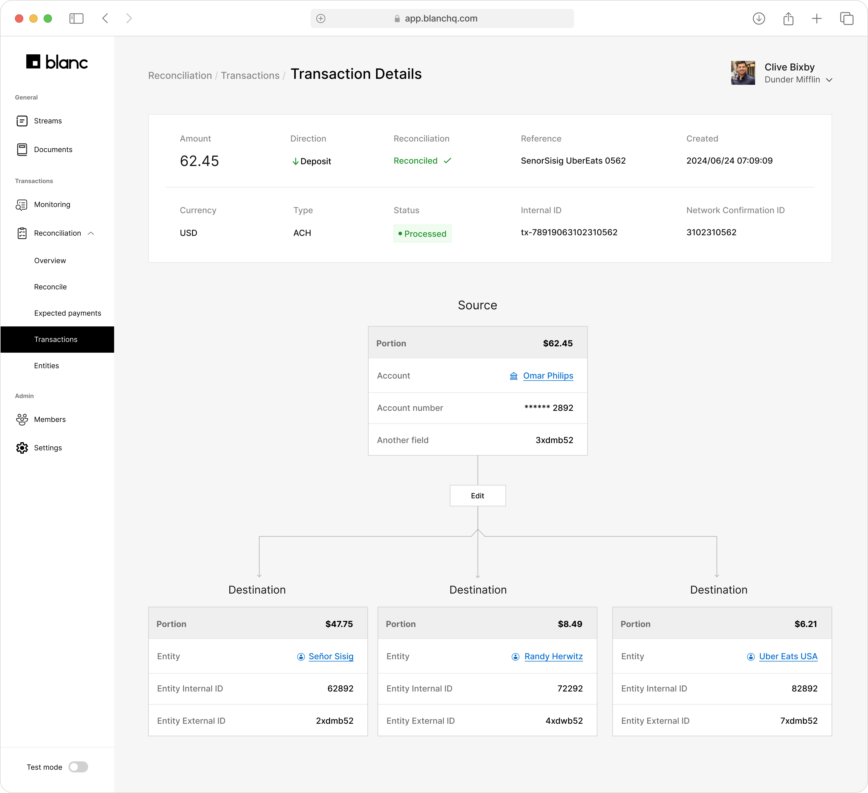Click the Deposit down-arrow icon

[x=295, y=161]
